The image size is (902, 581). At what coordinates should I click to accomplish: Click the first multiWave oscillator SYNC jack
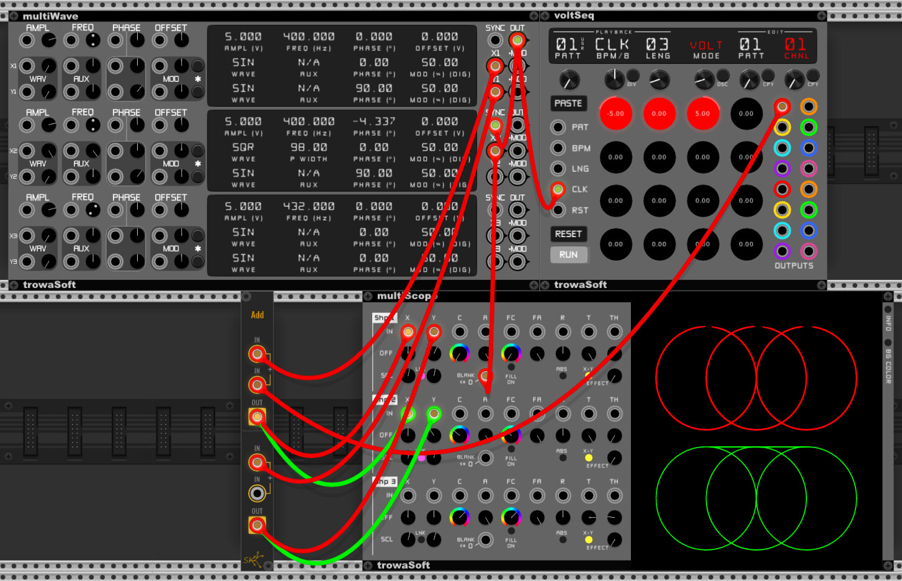point(495,41)
